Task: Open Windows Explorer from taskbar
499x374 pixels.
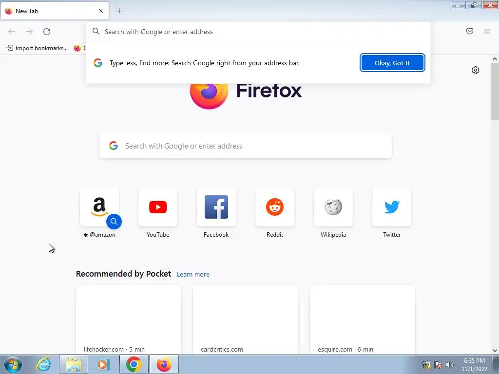Action: coord(74,364)
